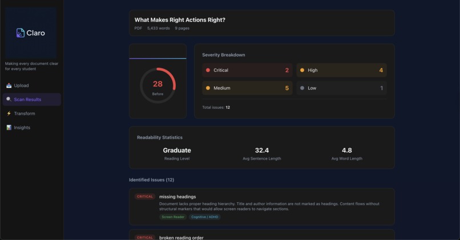The image size is (460, 240).
Task: Click the Upload tray icon
Action: tap(9, 86)
